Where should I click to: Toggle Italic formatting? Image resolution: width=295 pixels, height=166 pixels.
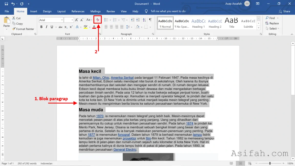[x=46, y=27]
